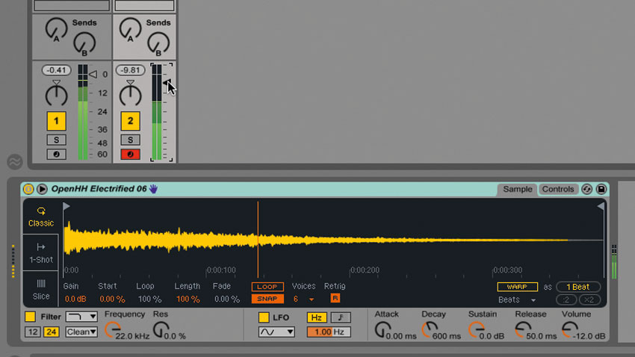Open the Clean filter circuit dropdown
The image size is (635, 357).
[81, 332]
